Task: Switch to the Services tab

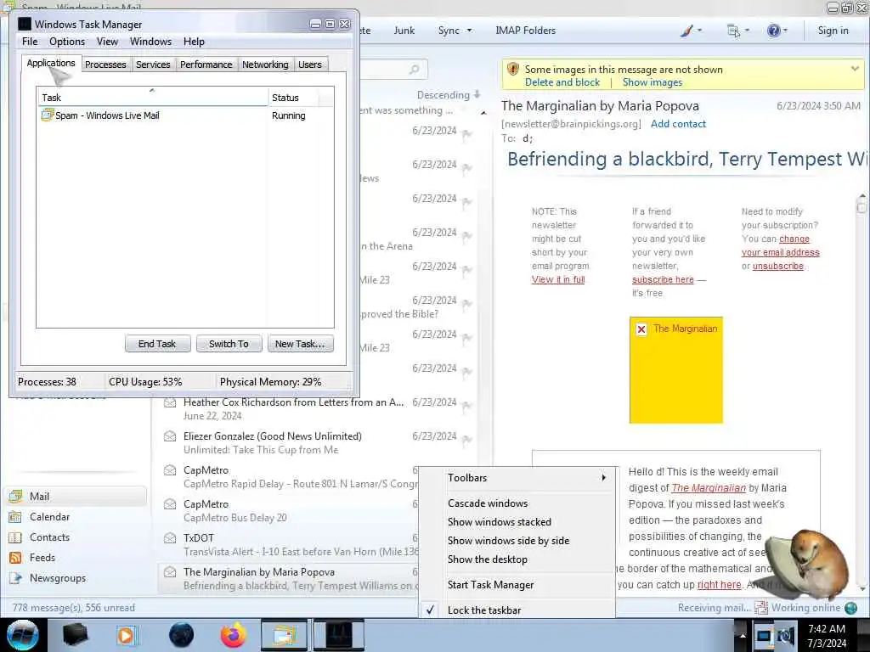Action: pos(153,65)
